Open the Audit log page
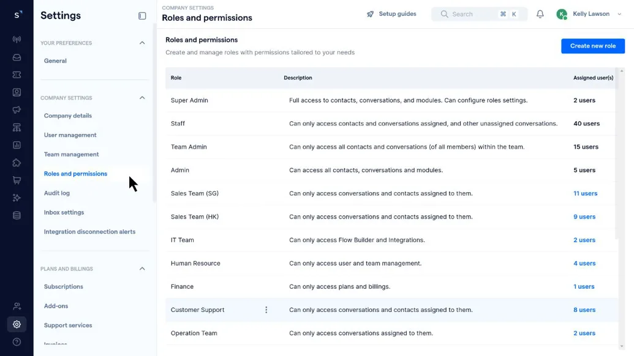Screen dimensions: 634x356 [x=57, y=193]
